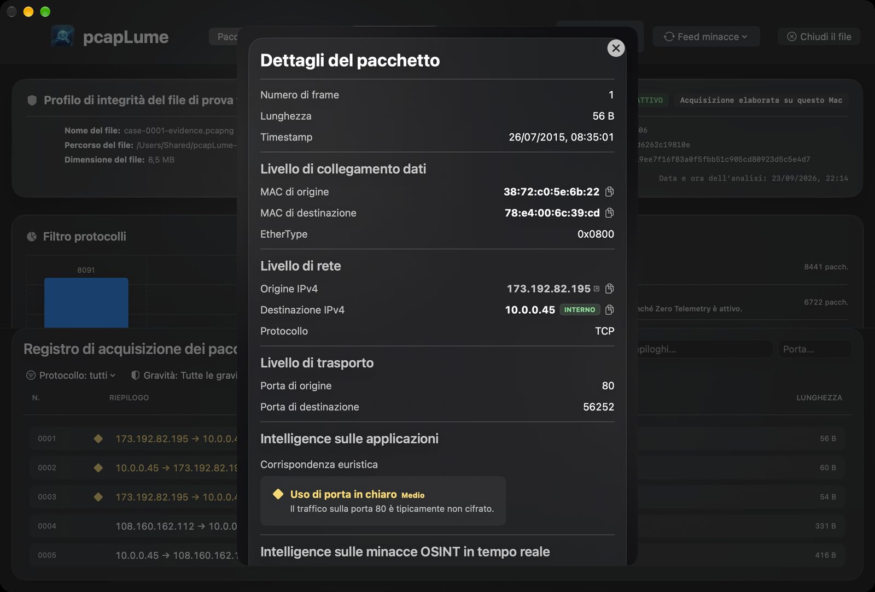
Task: Click the file name case-0001-evidence.pcapng
Action: coord(179,131)
